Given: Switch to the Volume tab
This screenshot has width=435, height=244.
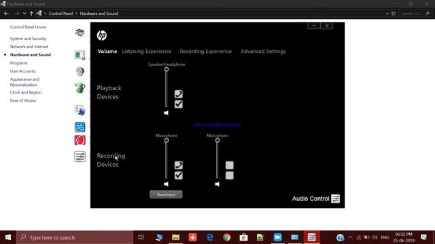Looking at the screenshot, I should point(107,52).
